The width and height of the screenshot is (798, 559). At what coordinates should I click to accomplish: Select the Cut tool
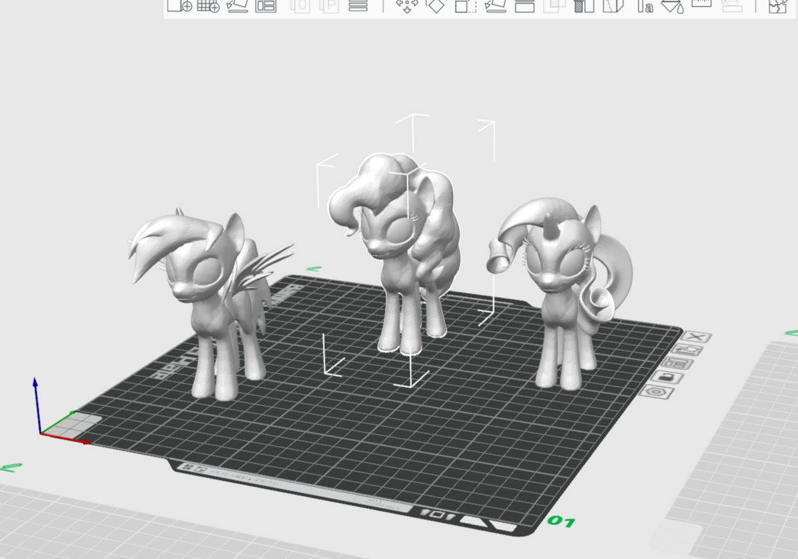click(525, 6)
